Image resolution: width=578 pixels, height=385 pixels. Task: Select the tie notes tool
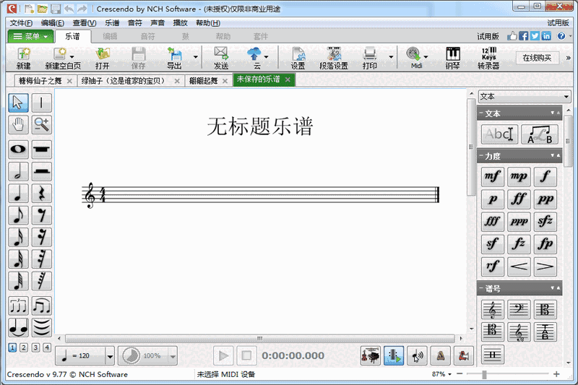click(18, 327)
